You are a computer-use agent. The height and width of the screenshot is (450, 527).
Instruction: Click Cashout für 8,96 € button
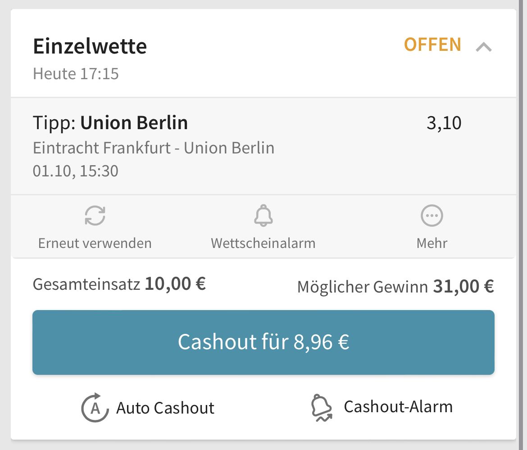coord(263,342)
